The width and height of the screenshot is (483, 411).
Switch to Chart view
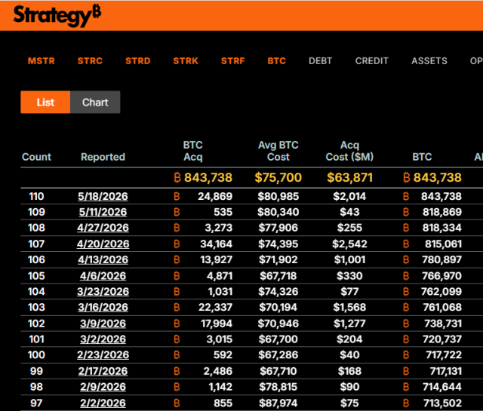point(95,103)
